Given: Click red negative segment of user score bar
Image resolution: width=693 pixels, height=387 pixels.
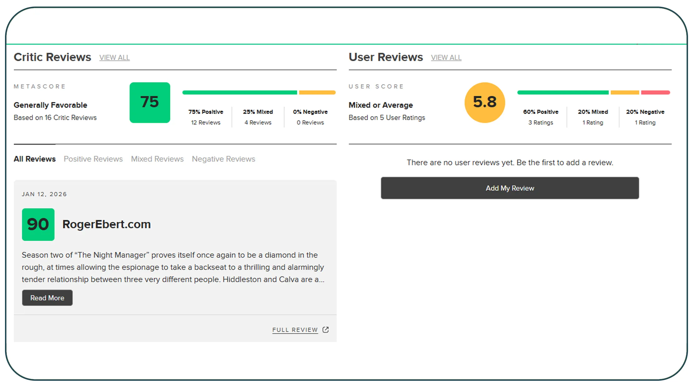Looking at the screenshot, I should click(655, 92).
